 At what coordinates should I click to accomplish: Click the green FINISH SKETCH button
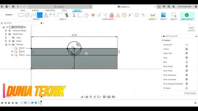[x=187, y=16]
